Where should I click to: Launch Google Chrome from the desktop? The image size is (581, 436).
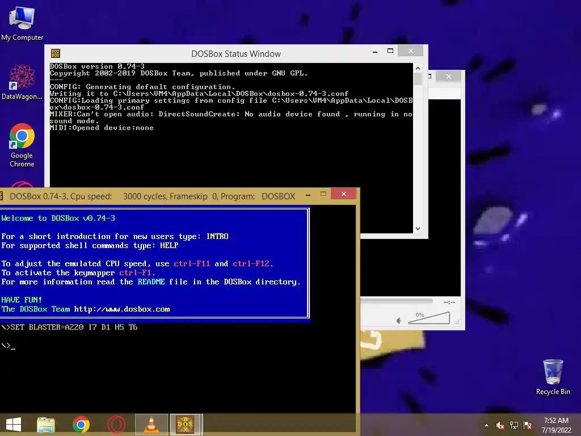point(22,145)
